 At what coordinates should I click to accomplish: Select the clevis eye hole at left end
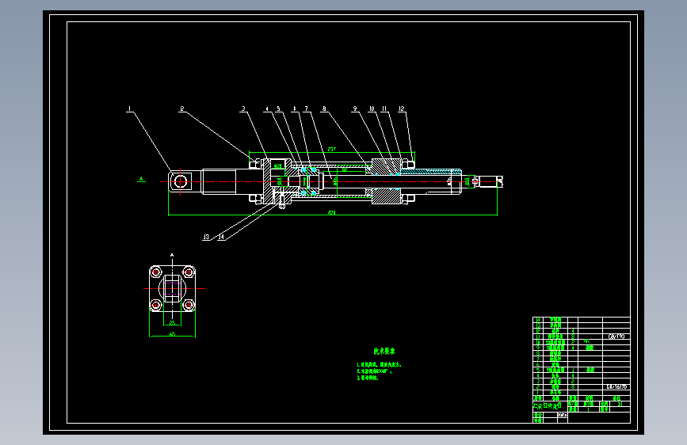point(180,181)
